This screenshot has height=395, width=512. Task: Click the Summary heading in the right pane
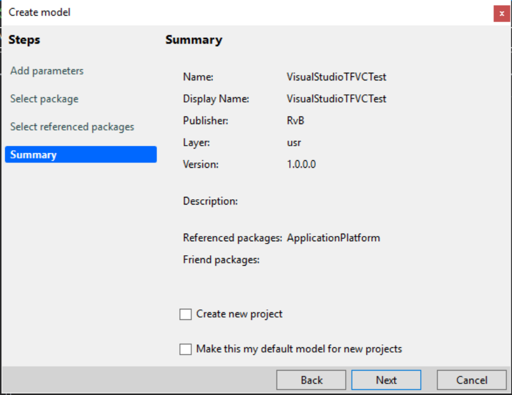pos(194,40)
